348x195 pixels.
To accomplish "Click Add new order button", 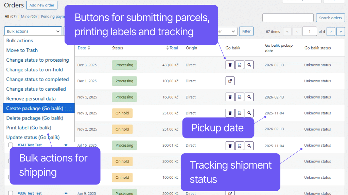I will [x=42, y=5].
